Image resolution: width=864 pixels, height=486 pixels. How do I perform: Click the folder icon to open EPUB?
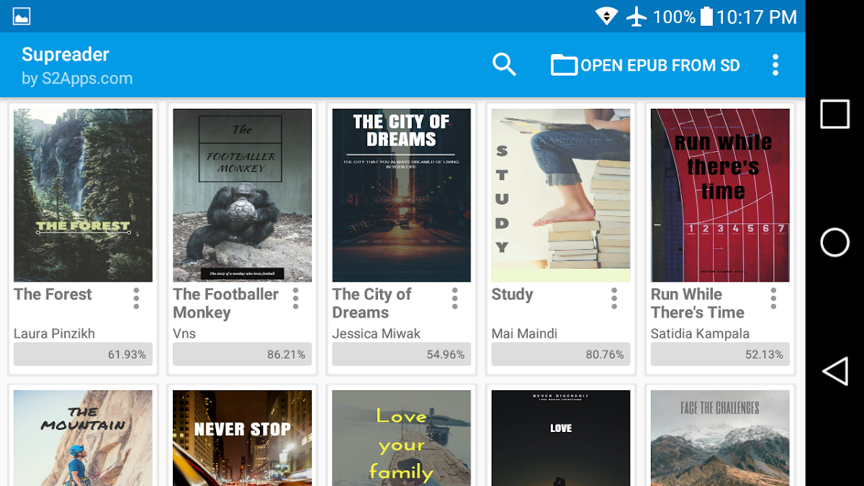point(564,65)
